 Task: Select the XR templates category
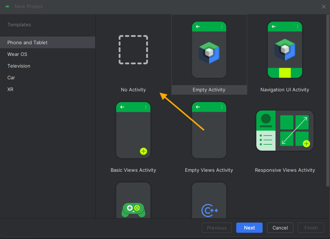tap(10, 89)
